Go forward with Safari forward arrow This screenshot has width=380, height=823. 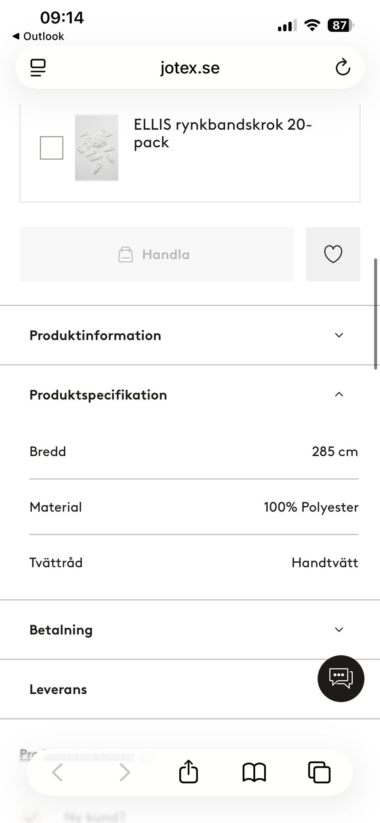pos(124,772)
